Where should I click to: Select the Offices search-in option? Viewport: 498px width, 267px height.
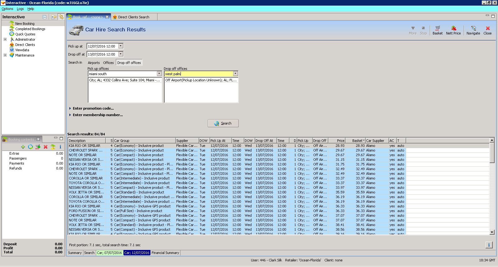tap(108, 63)
